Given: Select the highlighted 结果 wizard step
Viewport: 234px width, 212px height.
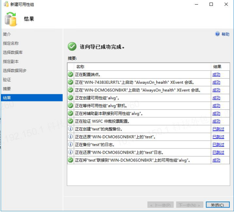Looking at the screenshot, I should tap(32, 98).
